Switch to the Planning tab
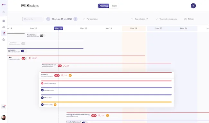The image size is (209, 123). click(x=104, y=6)
